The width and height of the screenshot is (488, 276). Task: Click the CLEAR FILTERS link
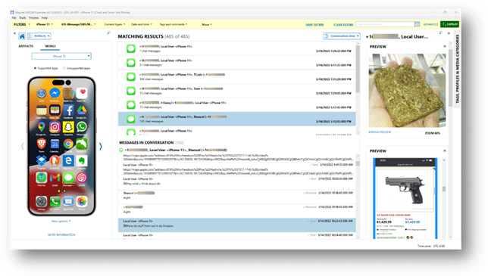[343, 24]
